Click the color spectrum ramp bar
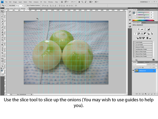This screenshot has width=158, height=119. pyautogui.click(x=143, y=20)
